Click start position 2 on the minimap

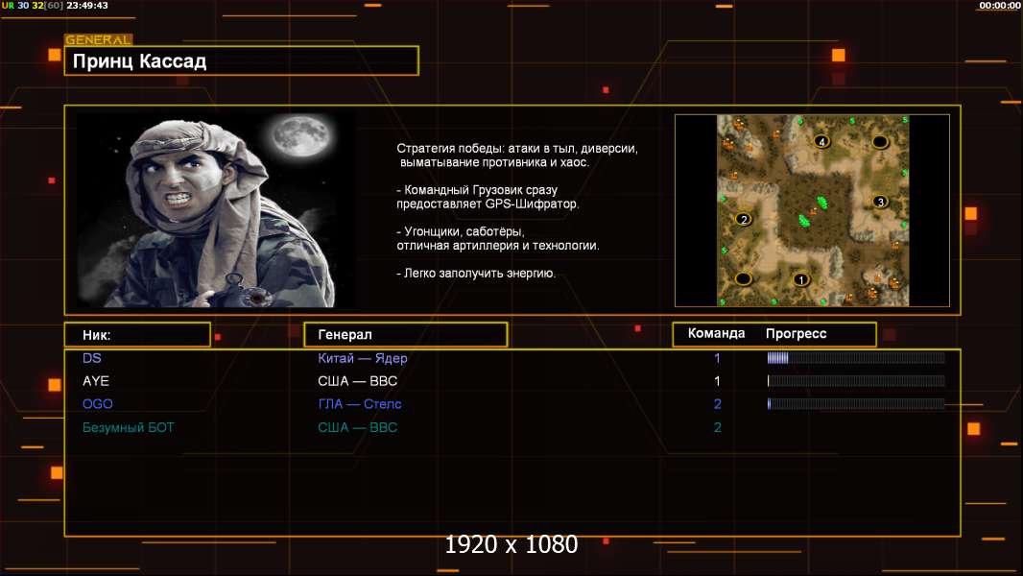pos(744,219)
